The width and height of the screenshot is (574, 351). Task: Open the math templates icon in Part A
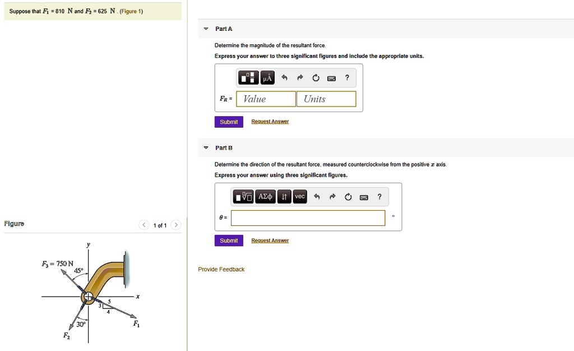pos(248,77)
